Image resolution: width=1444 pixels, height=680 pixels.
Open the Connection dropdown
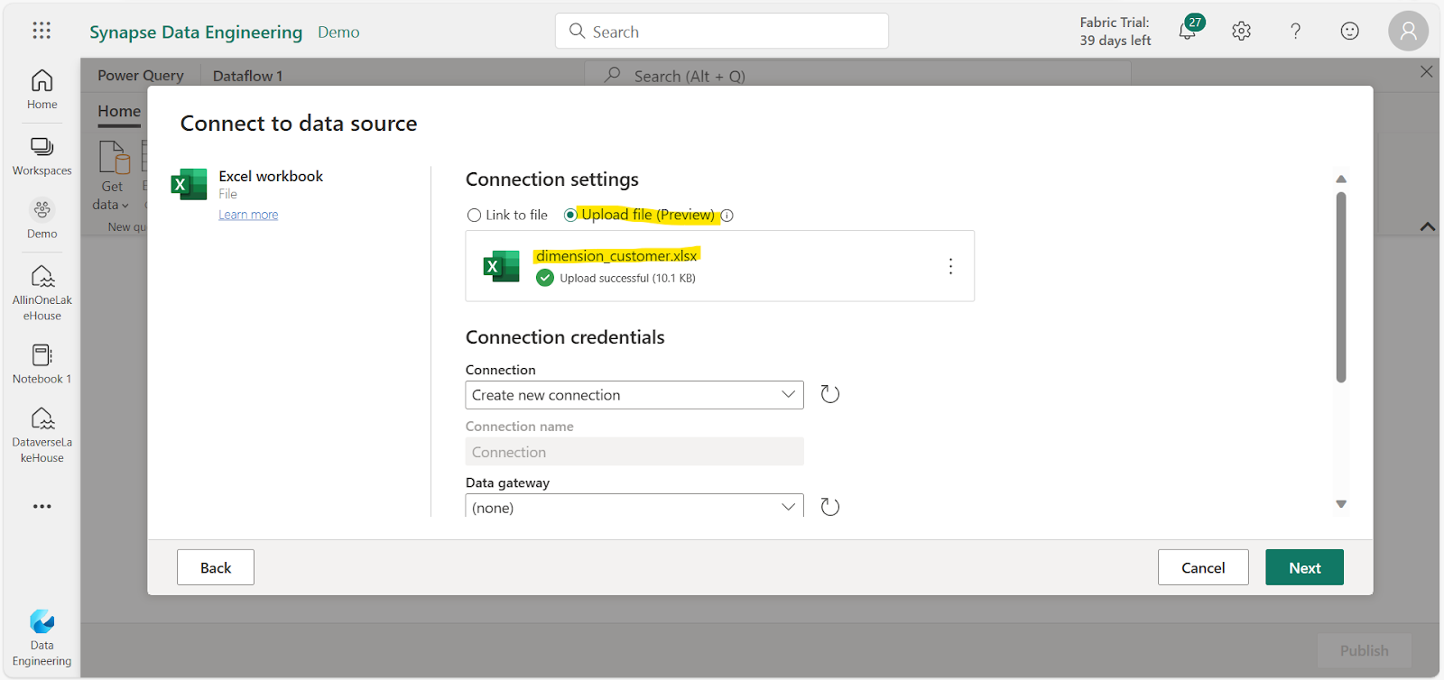point(634,395)
